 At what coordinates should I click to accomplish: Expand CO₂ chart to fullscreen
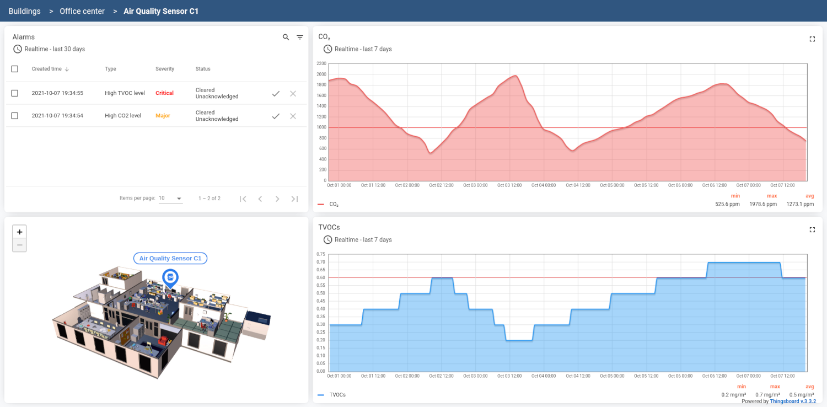click(x=812, y=39)
